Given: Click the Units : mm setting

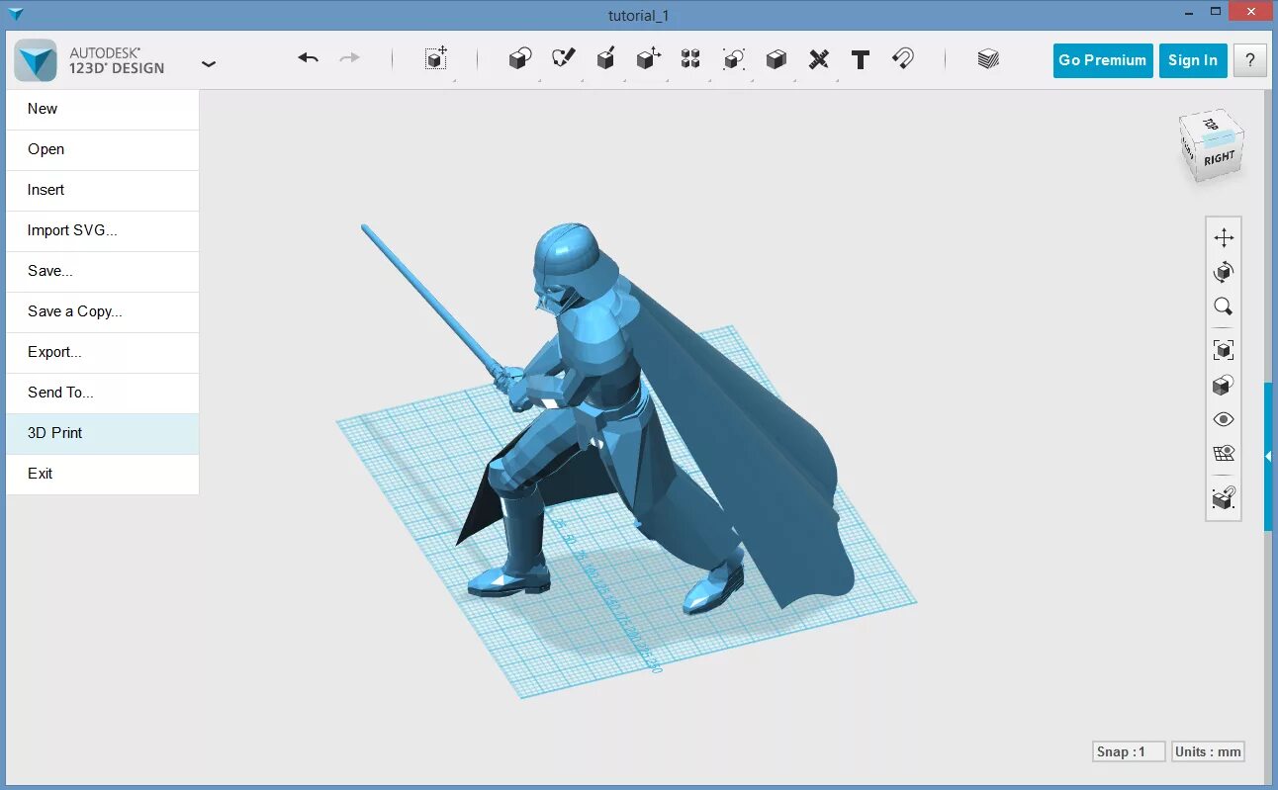Looking at the screenshot, I should coord(1208,751).
